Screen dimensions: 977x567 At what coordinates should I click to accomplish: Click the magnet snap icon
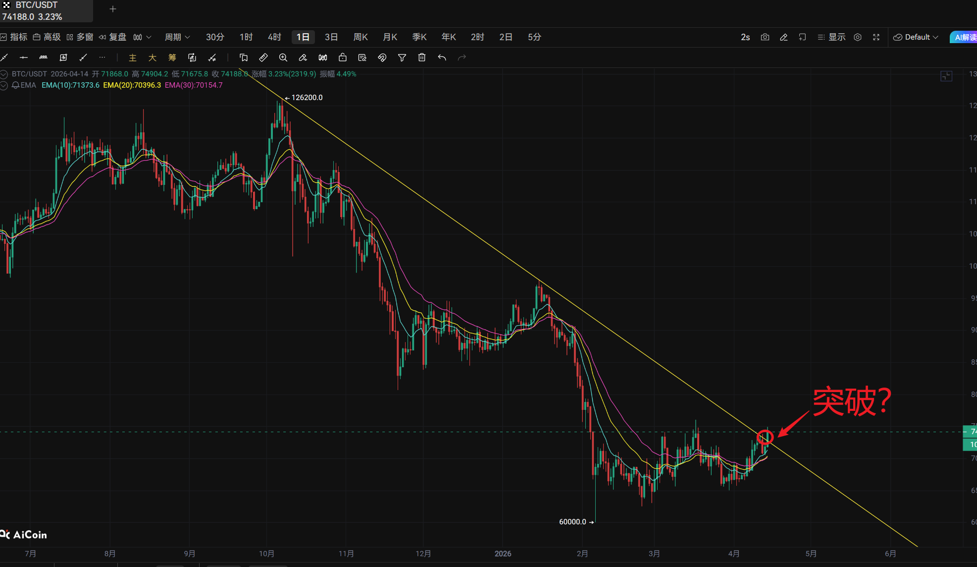pos(382,57)
